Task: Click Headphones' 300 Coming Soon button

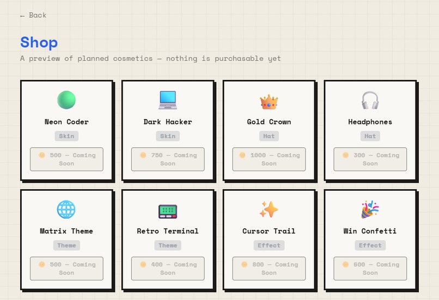Action: (370, 159)
